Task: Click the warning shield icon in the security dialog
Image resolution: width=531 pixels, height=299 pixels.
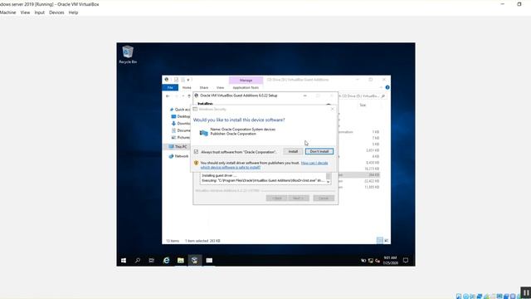Action: click(196, 163)
